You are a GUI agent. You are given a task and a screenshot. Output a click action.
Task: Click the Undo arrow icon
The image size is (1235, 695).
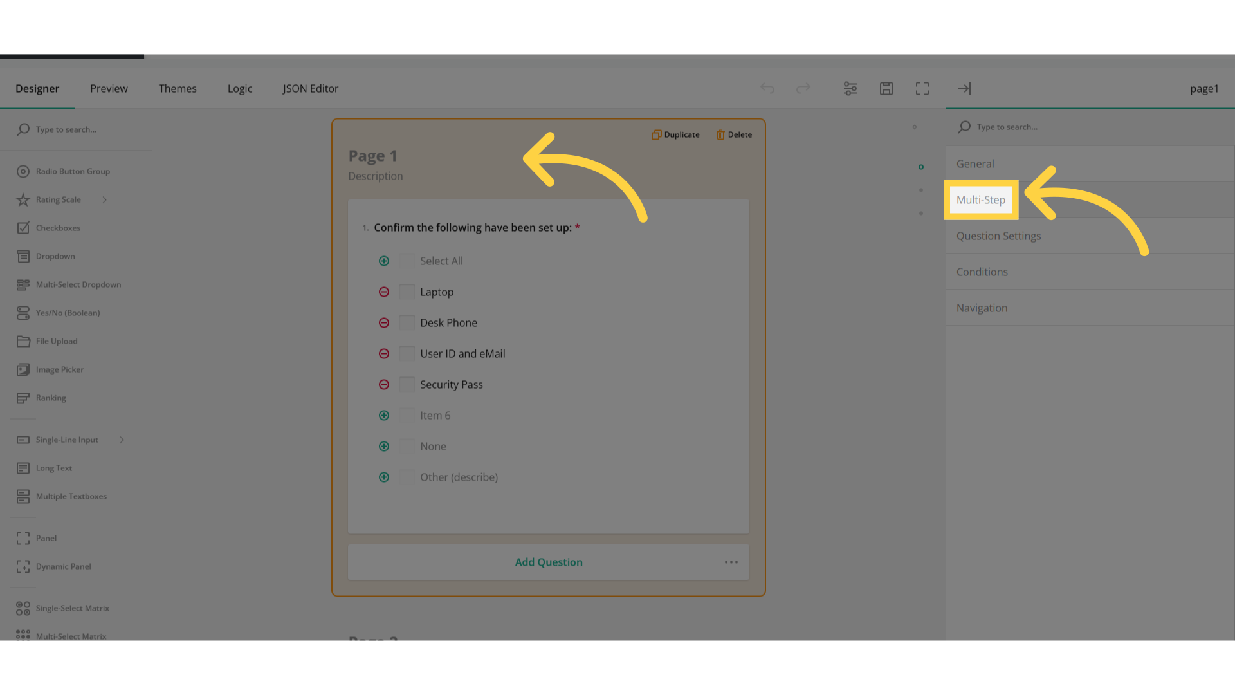[767, 88]
